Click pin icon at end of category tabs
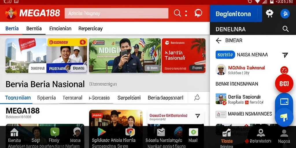This screenshot has height=148, width=296. point(197,98)
